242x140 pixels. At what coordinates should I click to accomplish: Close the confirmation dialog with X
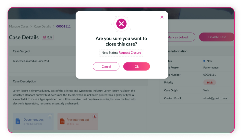tap(162, 17)
